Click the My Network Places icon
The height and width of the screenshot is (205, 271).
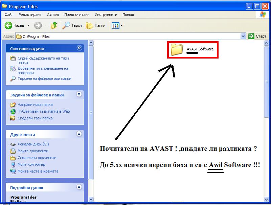[x=13, y=171]
